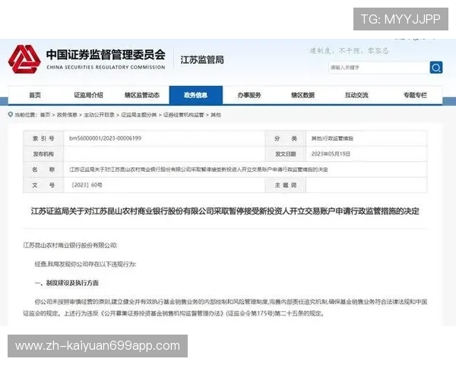Click the 索引号 label cell
456x365 pixels.
[43, 138]
